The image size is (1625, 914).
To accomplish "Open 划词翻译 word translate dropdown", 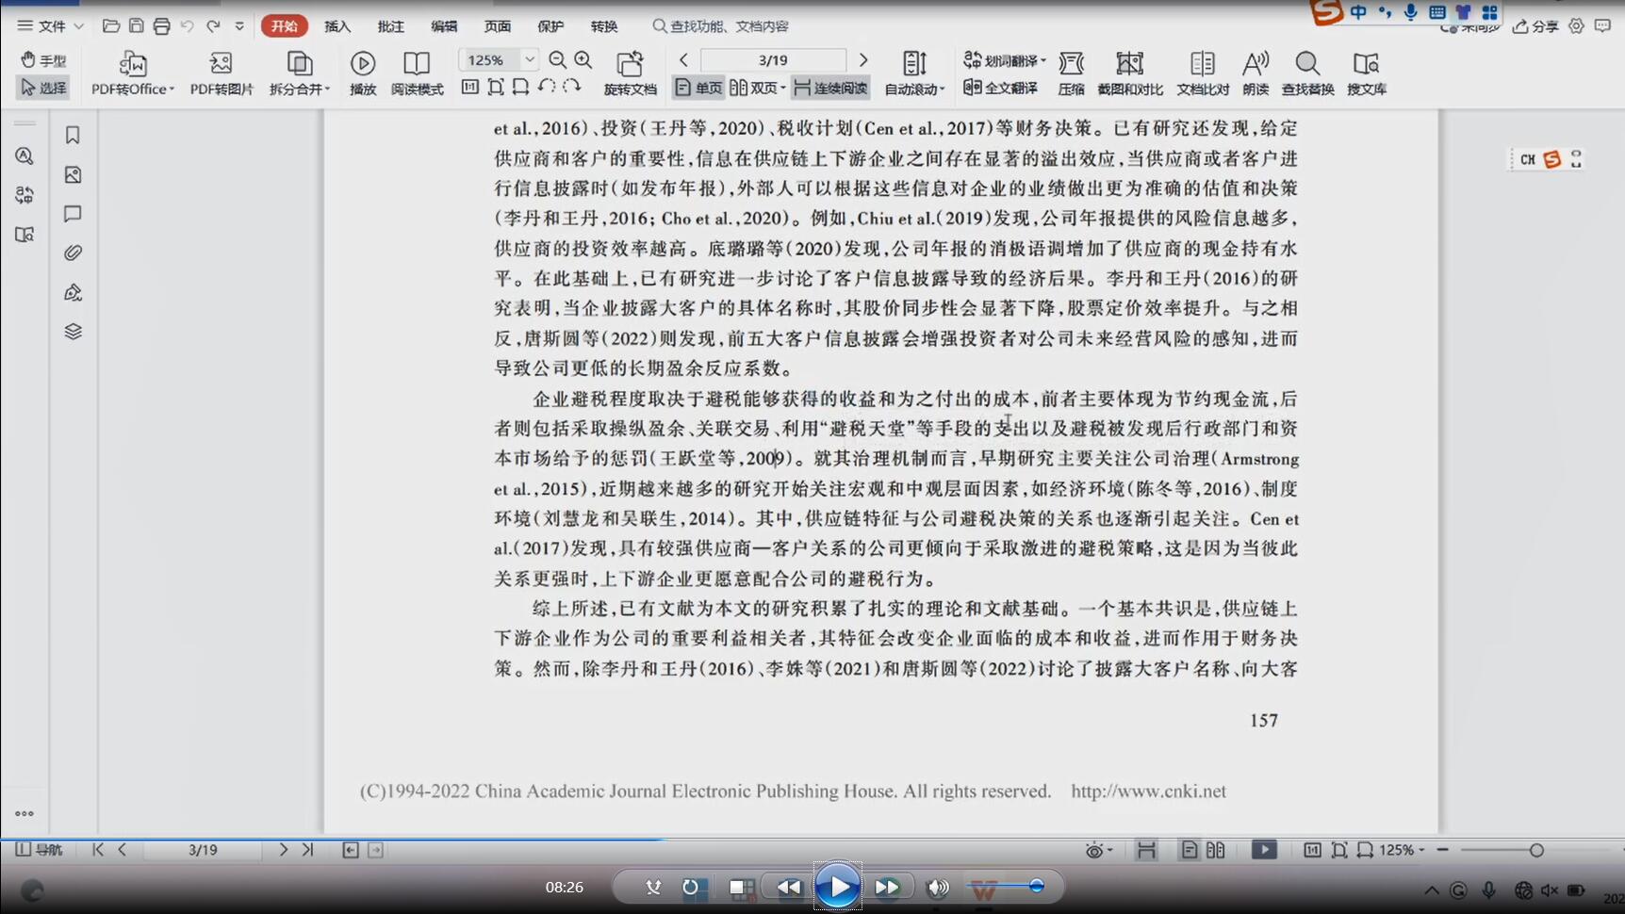I will point(1005,60).
